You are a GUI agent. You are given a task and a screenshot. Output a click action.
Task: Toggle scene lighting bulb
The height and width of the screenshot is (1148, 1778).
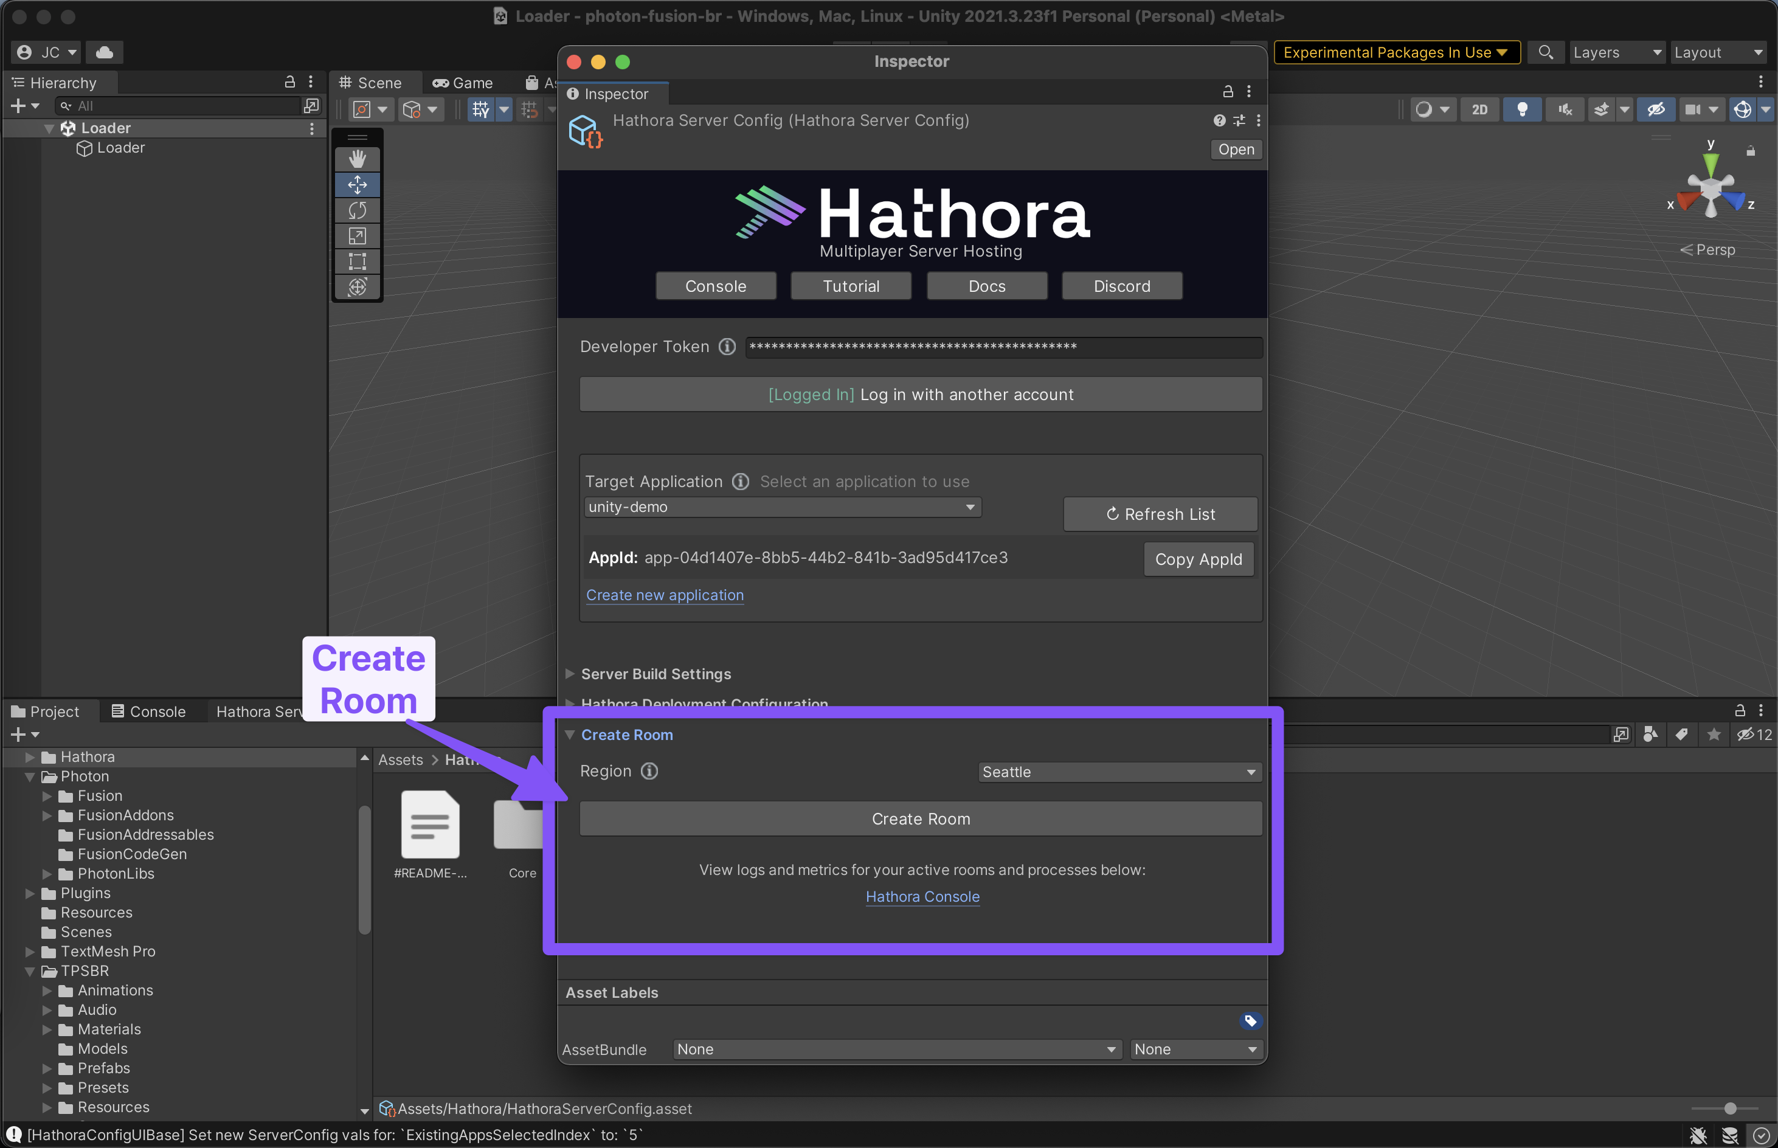coord(1522,109)
